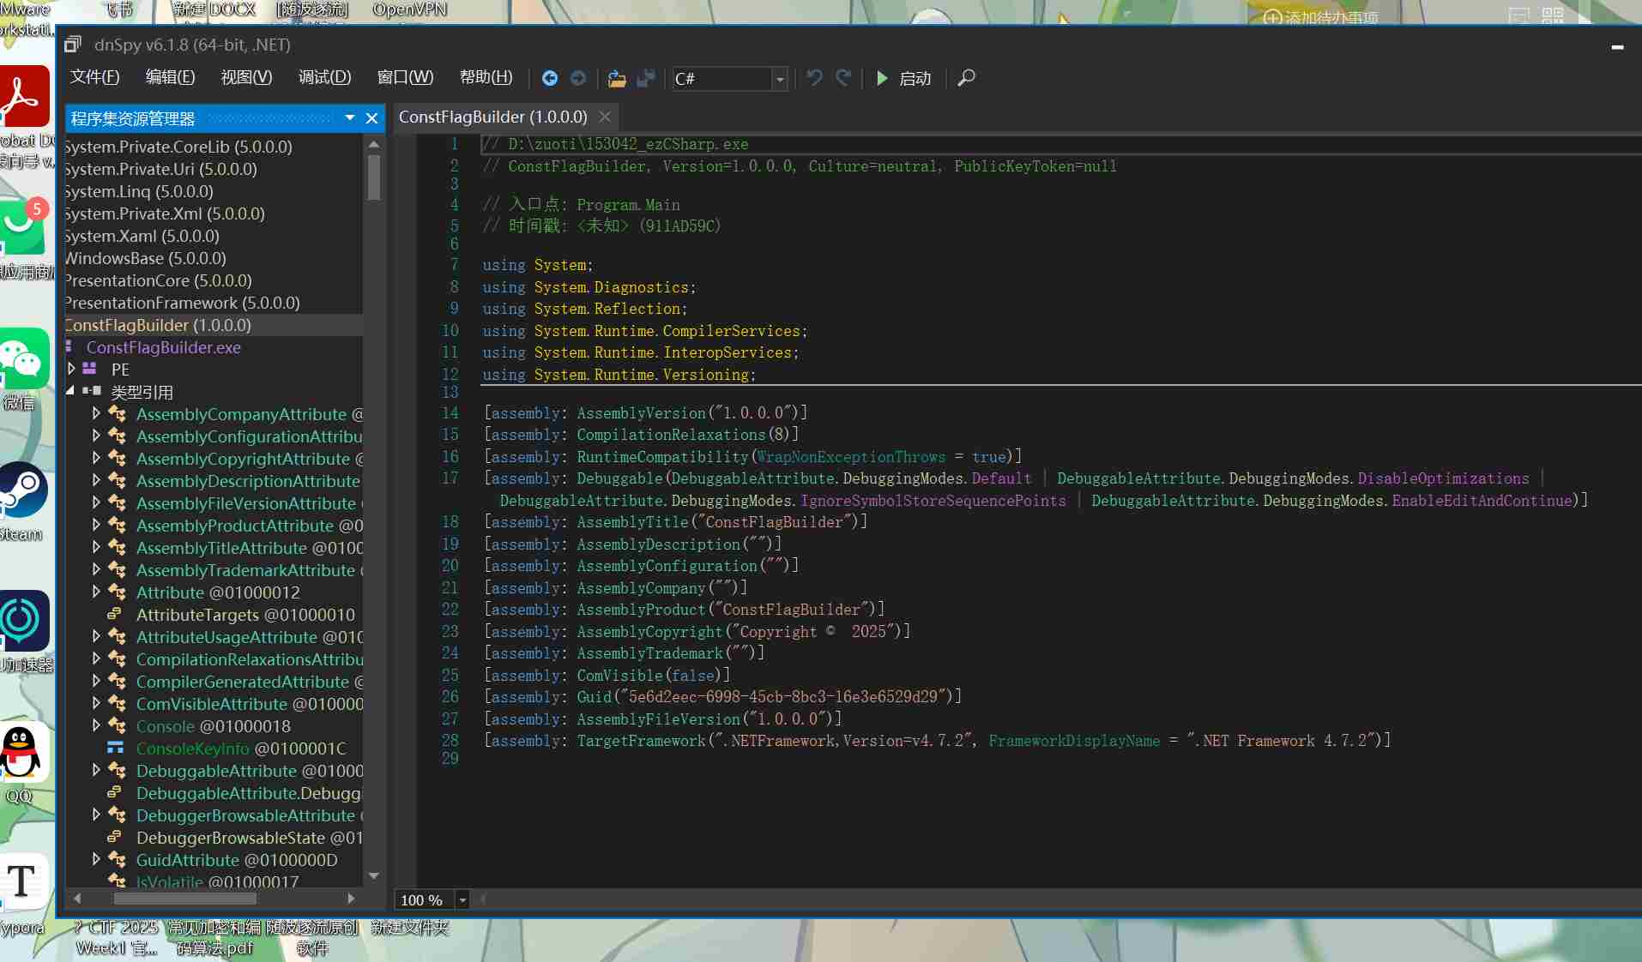Select System.Linq (5.0.0.0) assembly

tap(139, 191)
